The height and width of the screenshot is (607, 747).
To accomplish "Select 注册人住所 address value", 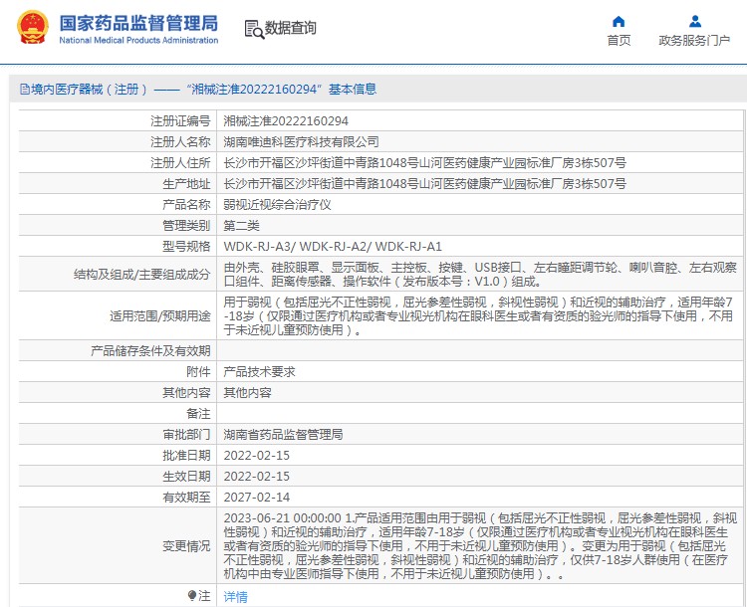I will coord(425,163).
